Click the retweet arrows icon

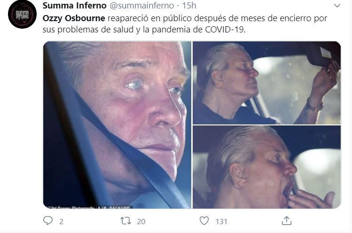126,221
